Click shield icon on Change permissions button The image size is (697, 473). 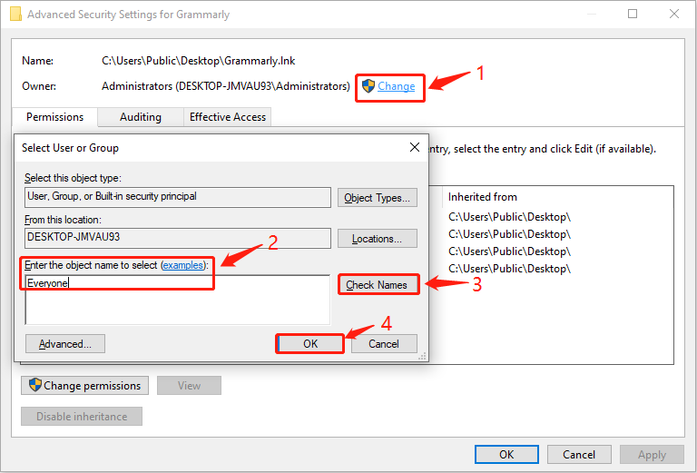pos(35,385)
